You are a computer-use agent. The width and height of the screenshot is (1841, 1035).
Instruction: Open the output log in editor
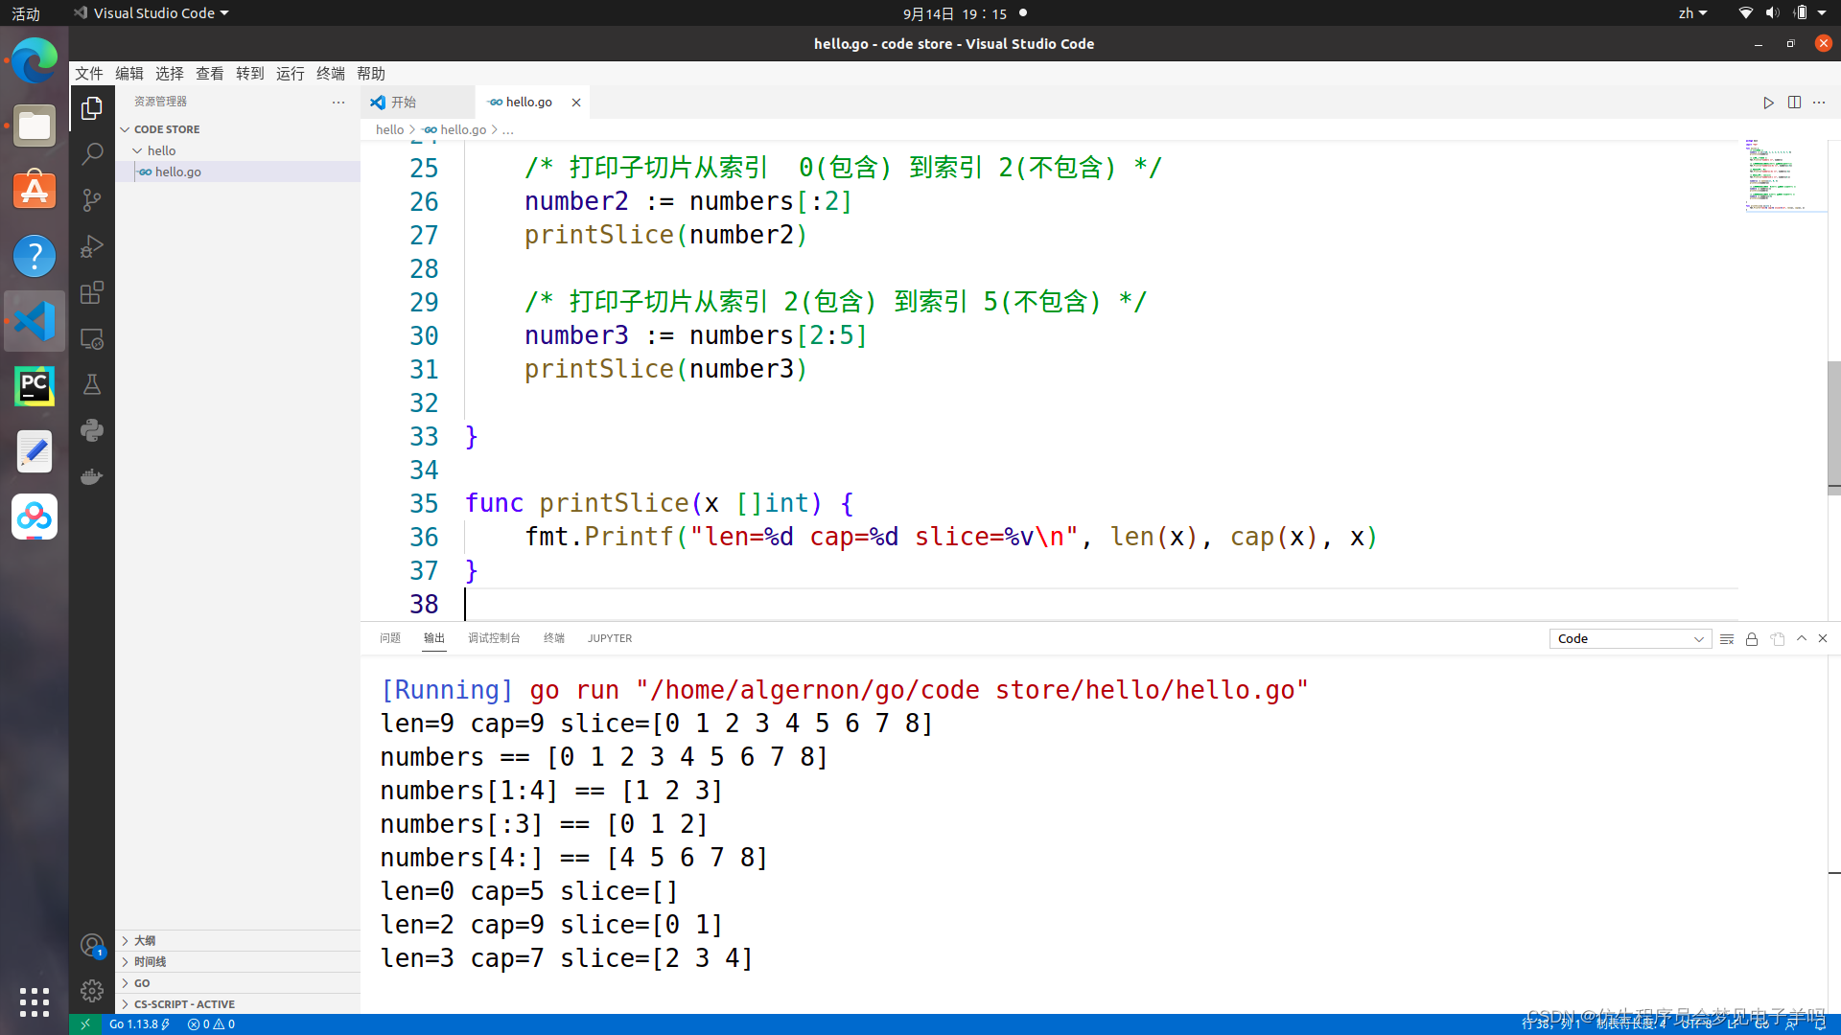1778,639
